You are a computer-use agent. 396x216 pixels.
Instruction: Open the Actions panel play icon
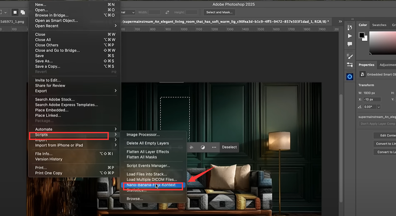[350, 36]
